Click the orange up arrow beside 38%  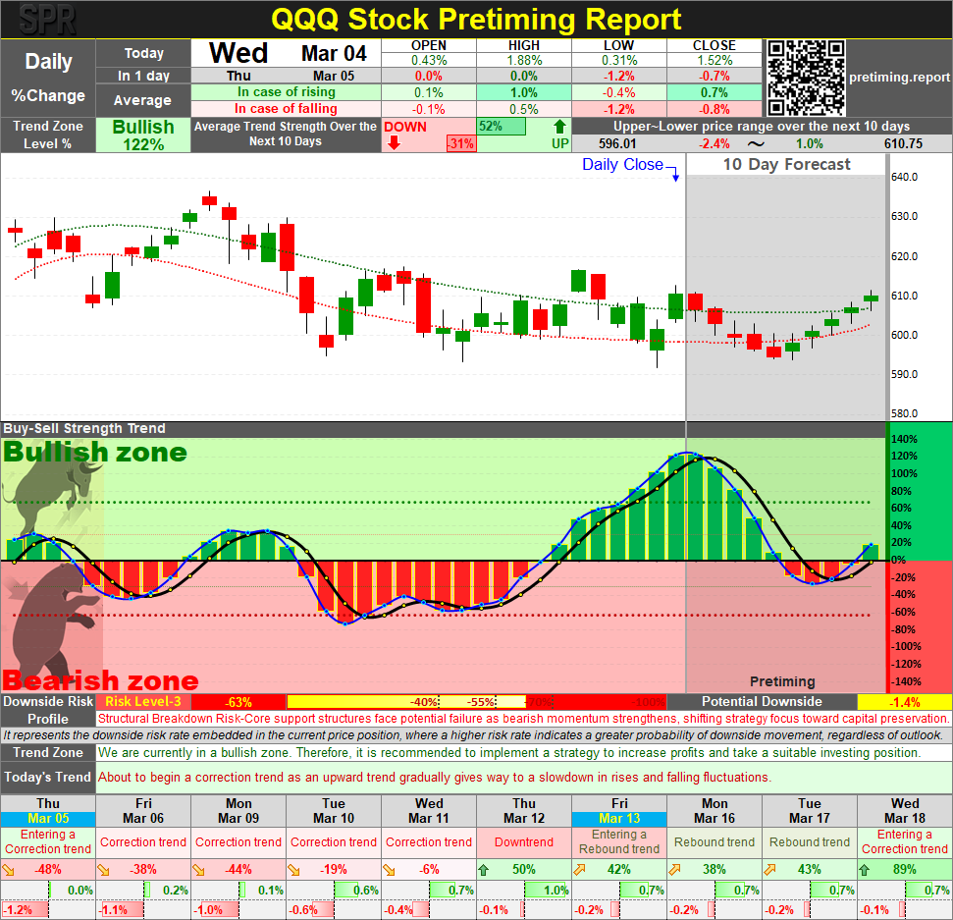[x=674, y=870]
